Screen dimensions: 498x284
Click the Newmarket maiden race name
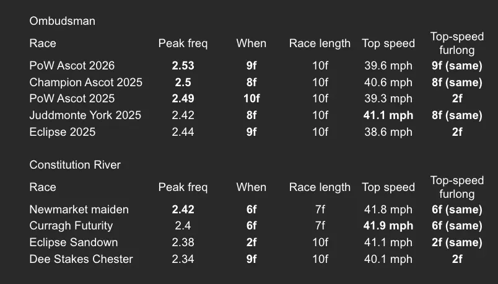[x=79, y=210]
